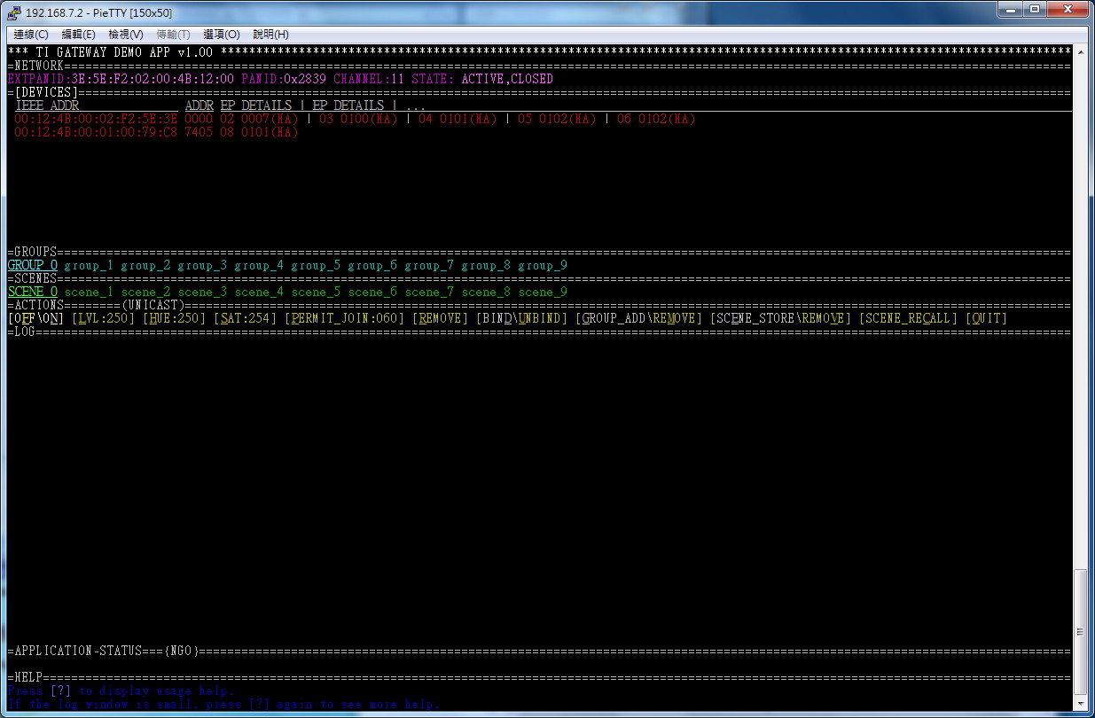Select group_8 in the groups row
Screen dimensions: 1095x718
486,265
